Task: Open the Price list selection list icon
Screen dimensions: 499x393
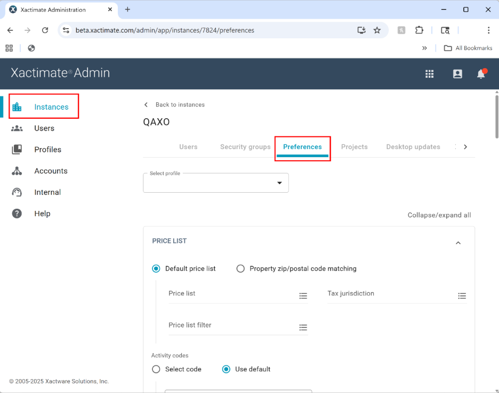Action: (303, 296)
